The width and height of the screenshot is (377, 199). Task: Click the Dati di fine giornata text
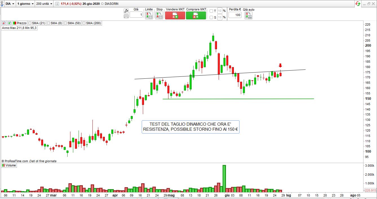43,161
